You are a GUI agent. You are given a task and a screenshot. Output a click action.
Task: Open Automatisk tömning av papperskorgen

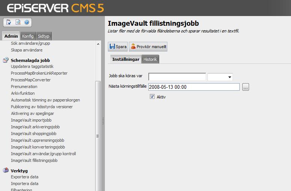[x=45, y=100]
